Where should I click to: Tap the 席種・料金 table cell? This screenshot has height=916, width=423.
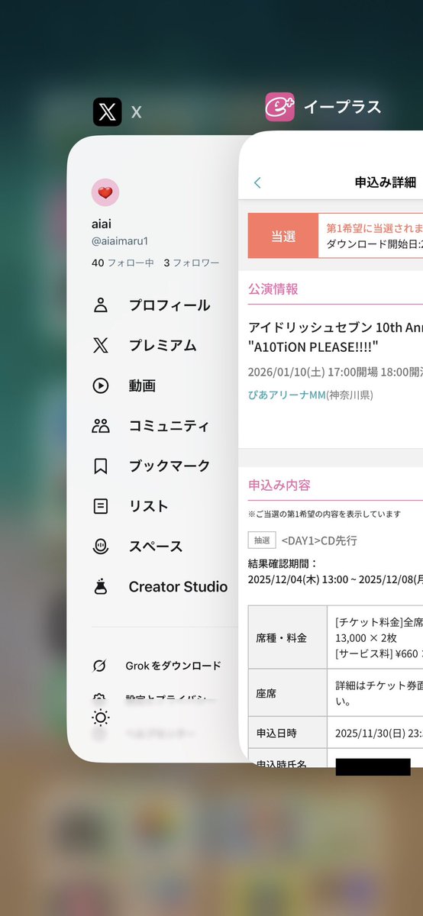click(288, 637)
